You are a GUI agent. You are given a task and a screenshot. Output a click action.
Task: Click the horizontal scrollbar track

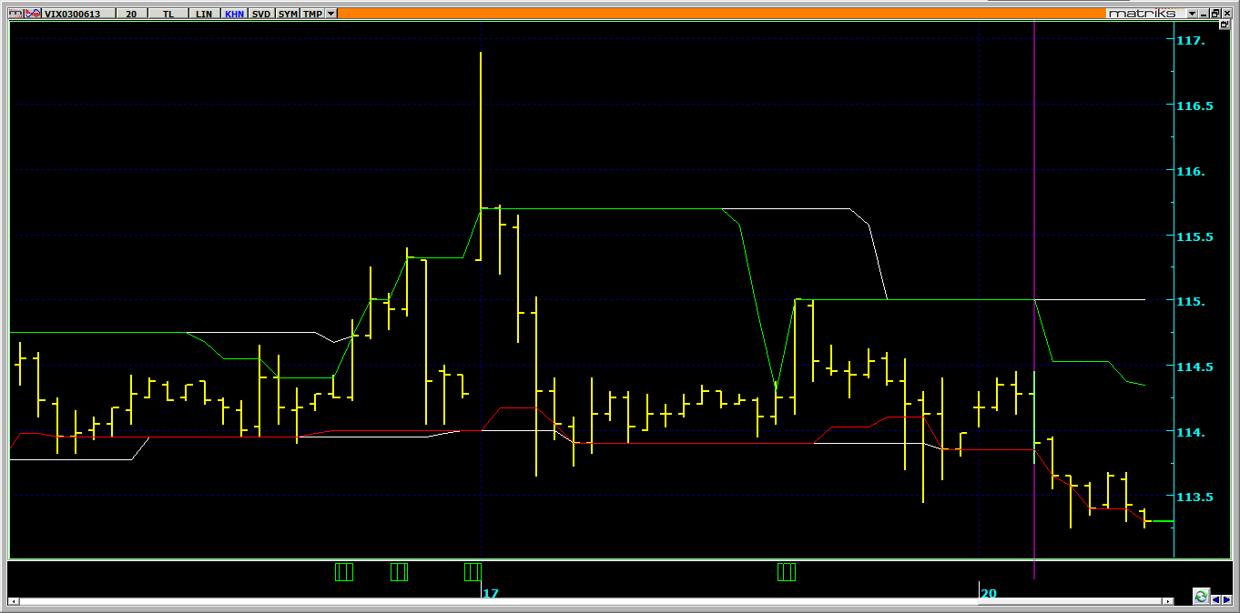click(x=592, y=601)
